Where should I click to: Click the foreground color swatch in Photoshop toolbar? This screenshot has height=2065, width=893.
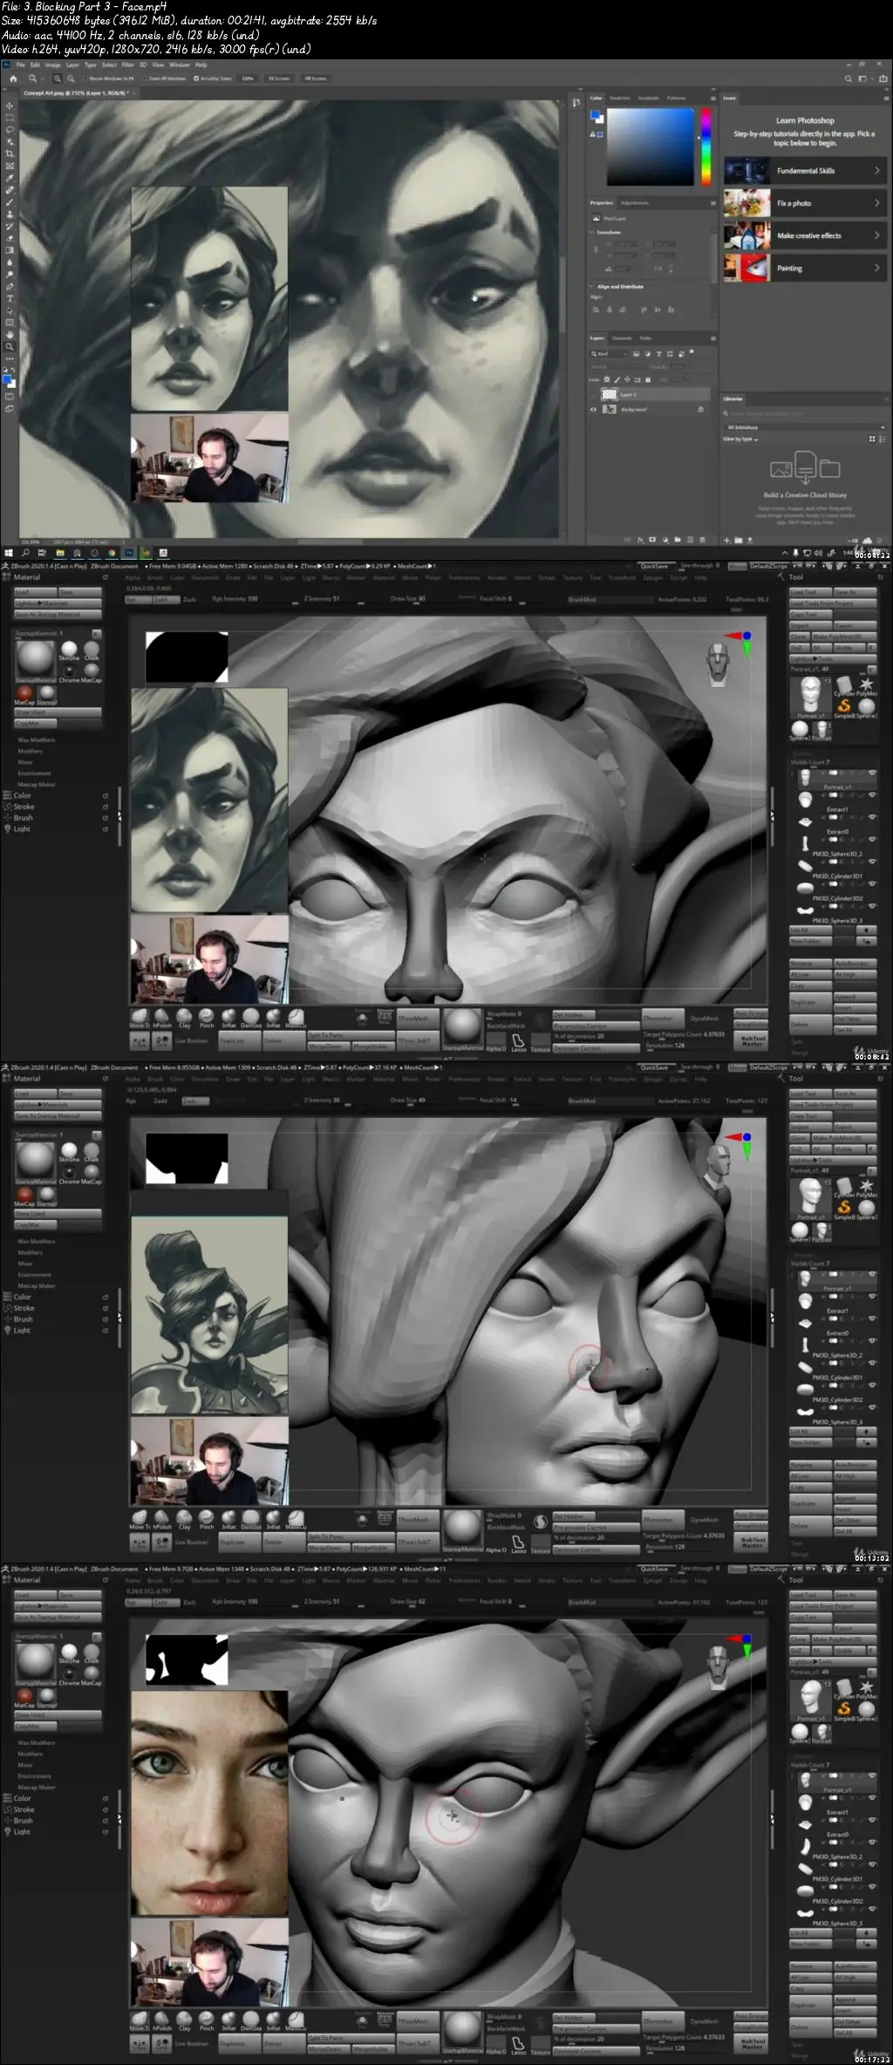point(8,379)
